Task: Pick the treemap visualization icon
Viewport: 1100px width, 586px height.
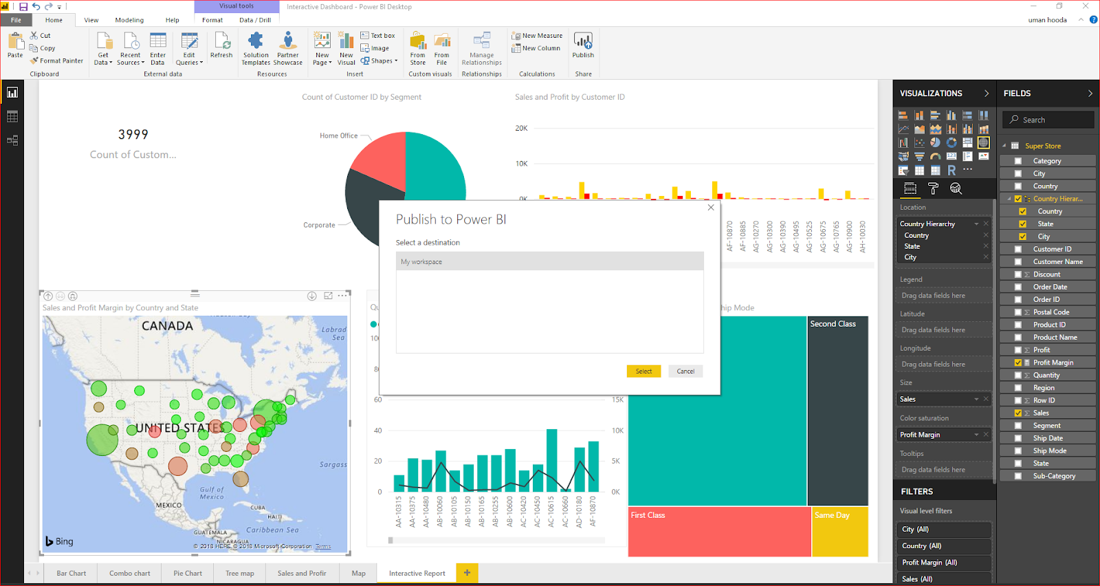Action: (x=967, y=142)
